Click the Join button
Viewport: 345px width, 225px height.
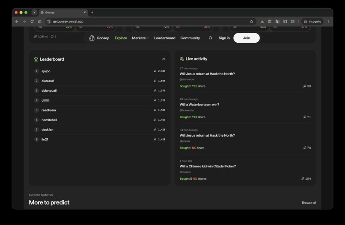(247, 38)
